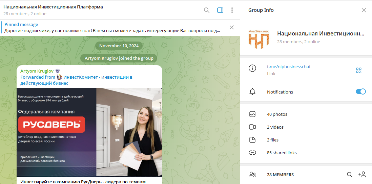Viewport: 372px width, 184px height.
Task: Open the РусДверь forwarded image
Action: pyautogui.click(x=89, y=132)
